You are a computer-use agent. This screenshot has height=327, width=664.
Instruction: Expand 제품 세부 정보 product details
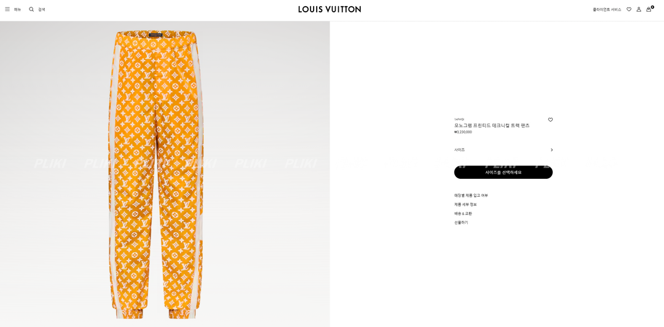465,205
